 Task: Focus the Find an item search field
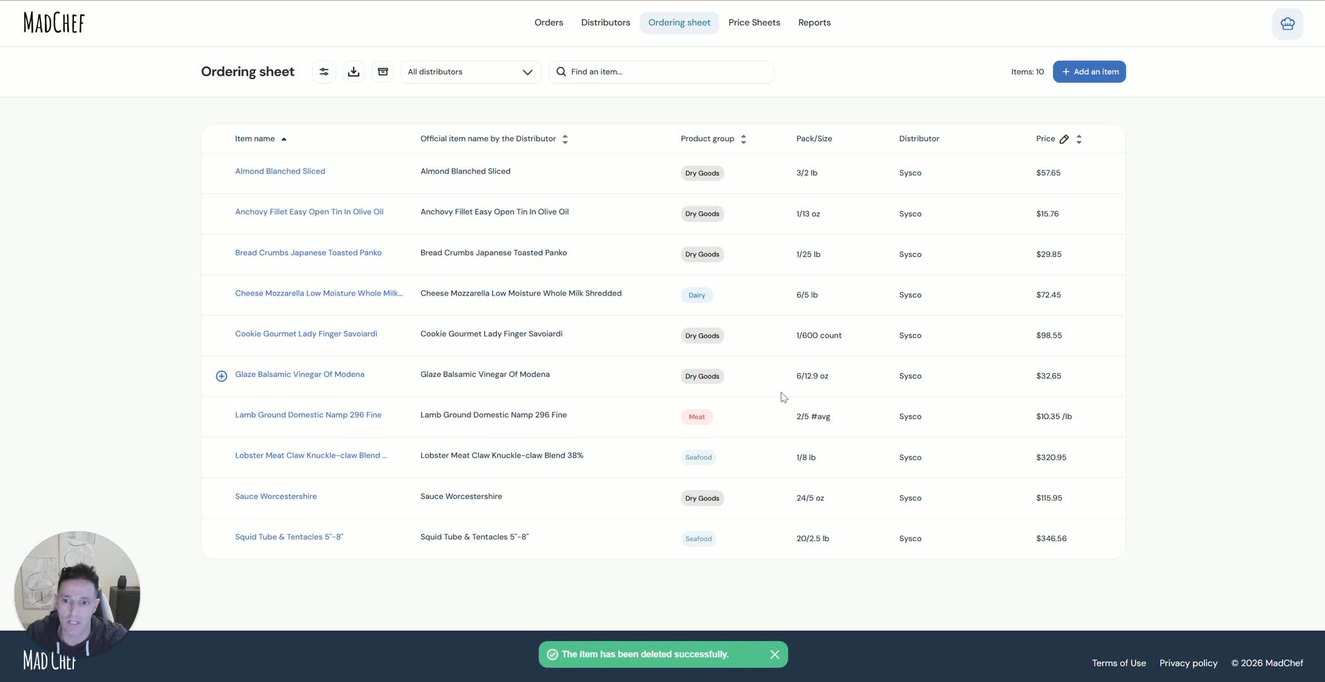click(662, 72)
